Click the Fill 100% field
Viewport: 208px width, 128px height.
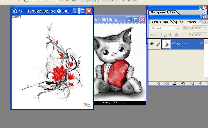(198, 35)
